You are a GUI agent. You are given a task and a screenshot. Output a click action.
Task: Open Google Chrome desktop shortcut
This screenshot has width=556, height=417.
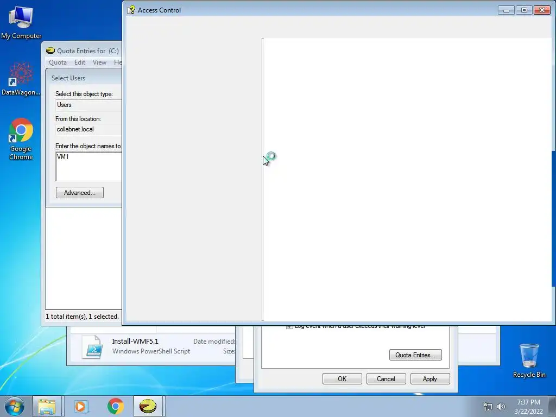tap(21, 139)
